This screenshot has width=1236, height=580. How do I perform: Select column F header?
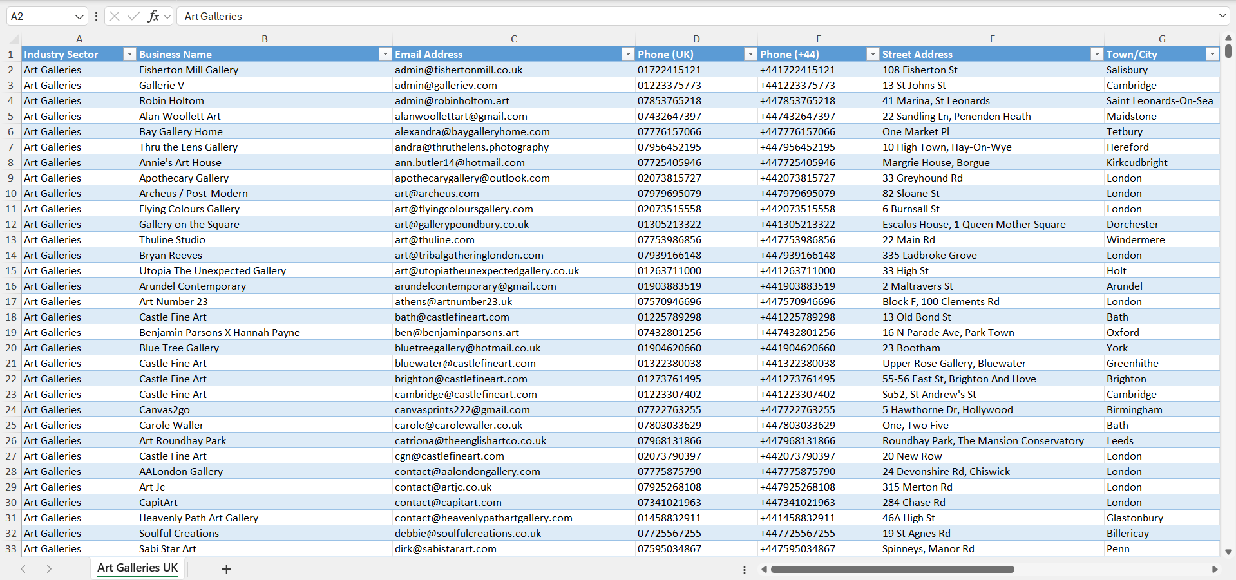pos(992,39)
